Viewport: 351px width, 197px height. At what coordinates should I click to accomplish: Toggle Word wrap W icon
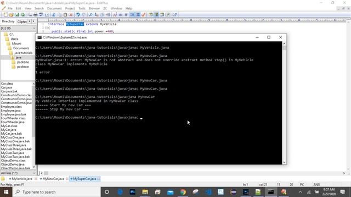127,15
